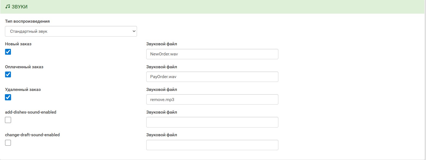Click the Удаленный заказ label text
Image resolution: width=426 pixels, height=160 pixels.
(23, 89)
